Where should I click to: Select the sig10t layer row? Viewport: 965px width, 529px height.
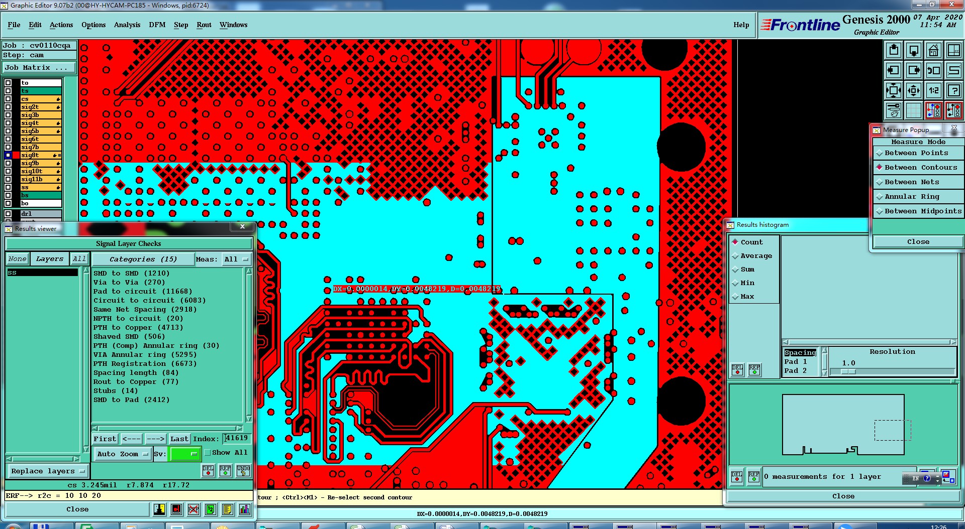(41, 171)
